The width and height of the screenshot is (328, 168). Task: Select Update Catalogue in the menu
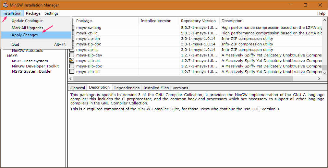[27, 21]
